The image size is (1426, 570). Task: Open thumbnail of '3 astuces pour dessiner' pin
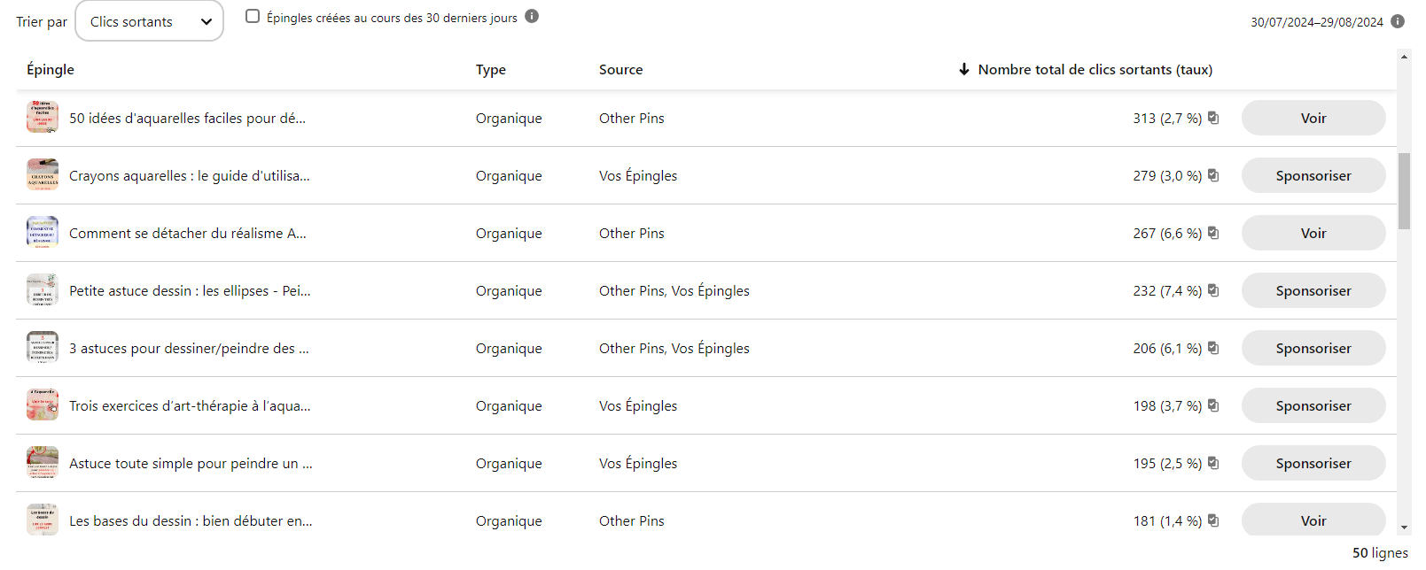(x=43, y=348)
